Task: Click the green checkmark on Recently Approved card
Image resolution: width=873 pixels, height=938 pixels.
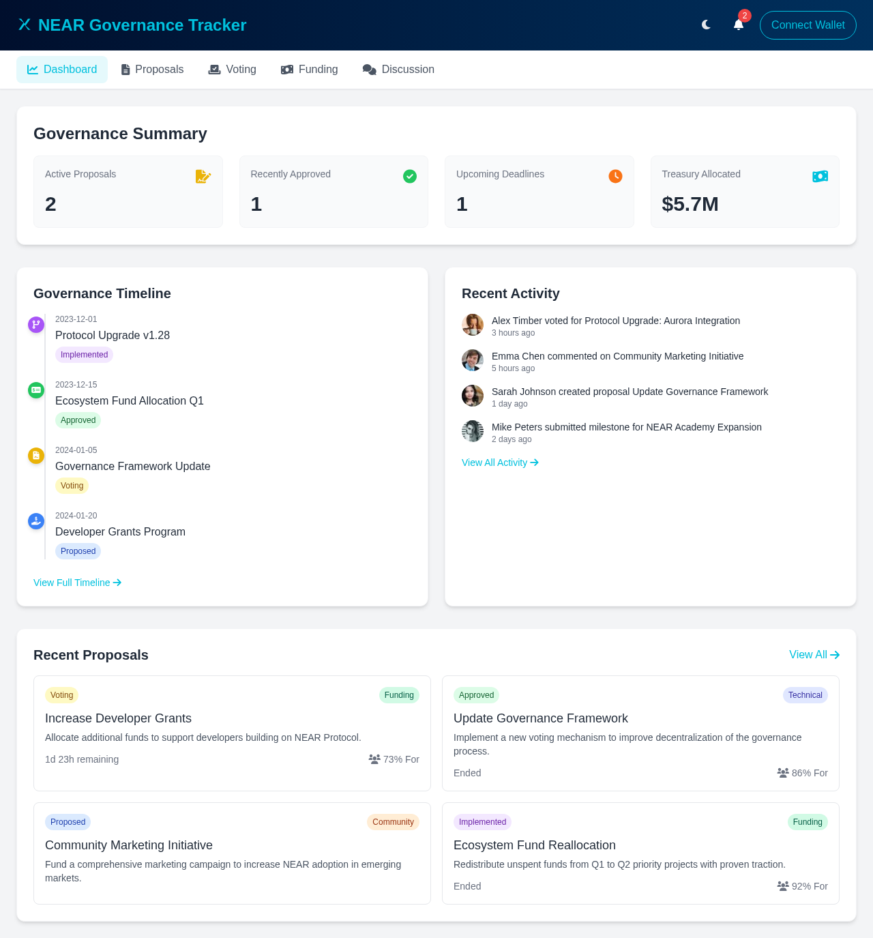Action: (410, 176)
